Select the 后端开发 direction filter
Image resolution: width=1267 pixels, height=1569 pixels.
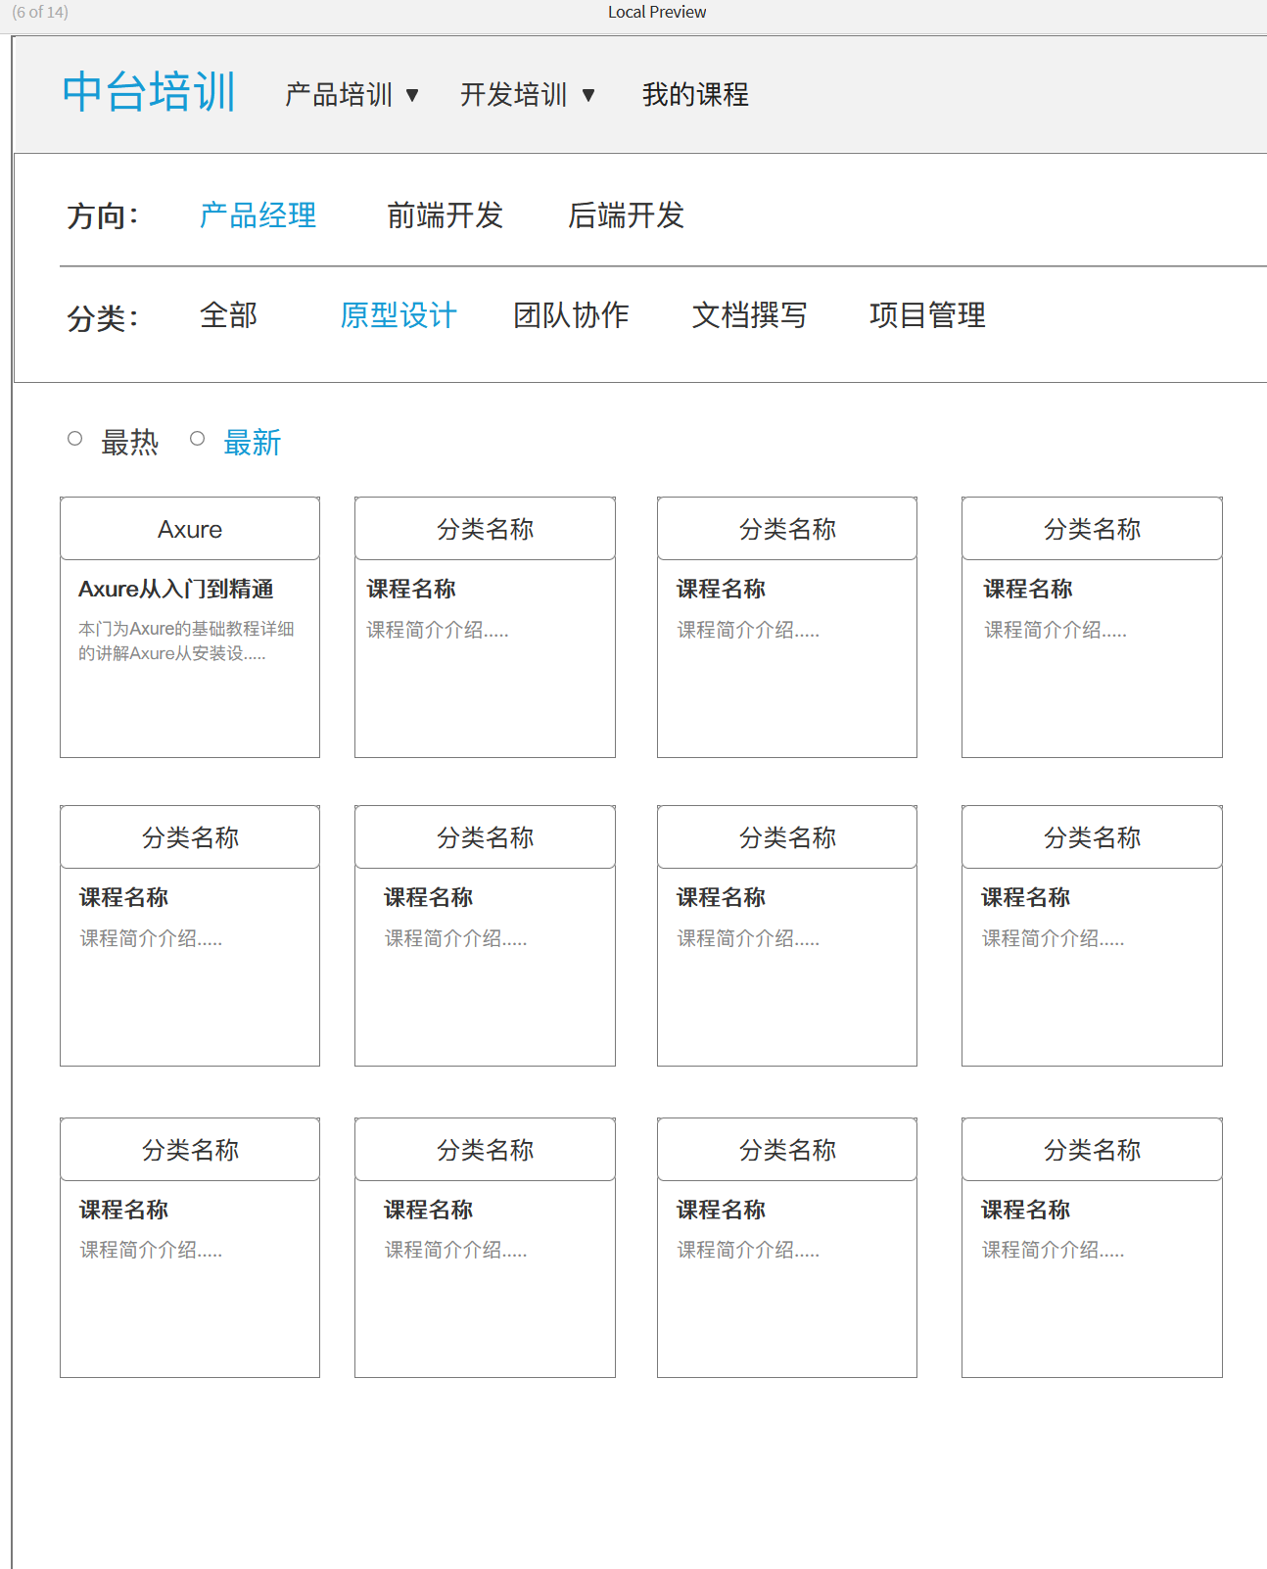(627, 215)
